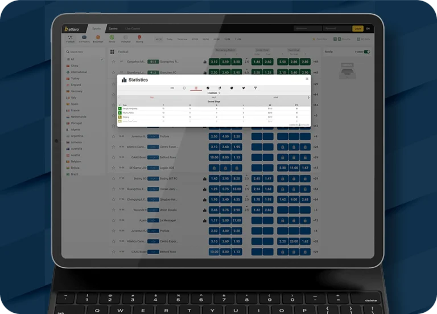
Task: Select Brazil in the country list
Action: [74, 174]
